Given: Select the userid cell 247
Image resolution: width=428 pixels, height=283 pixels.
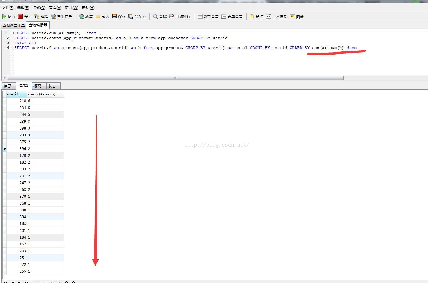Looking at the screenshot, I should [x=16, y=183].
